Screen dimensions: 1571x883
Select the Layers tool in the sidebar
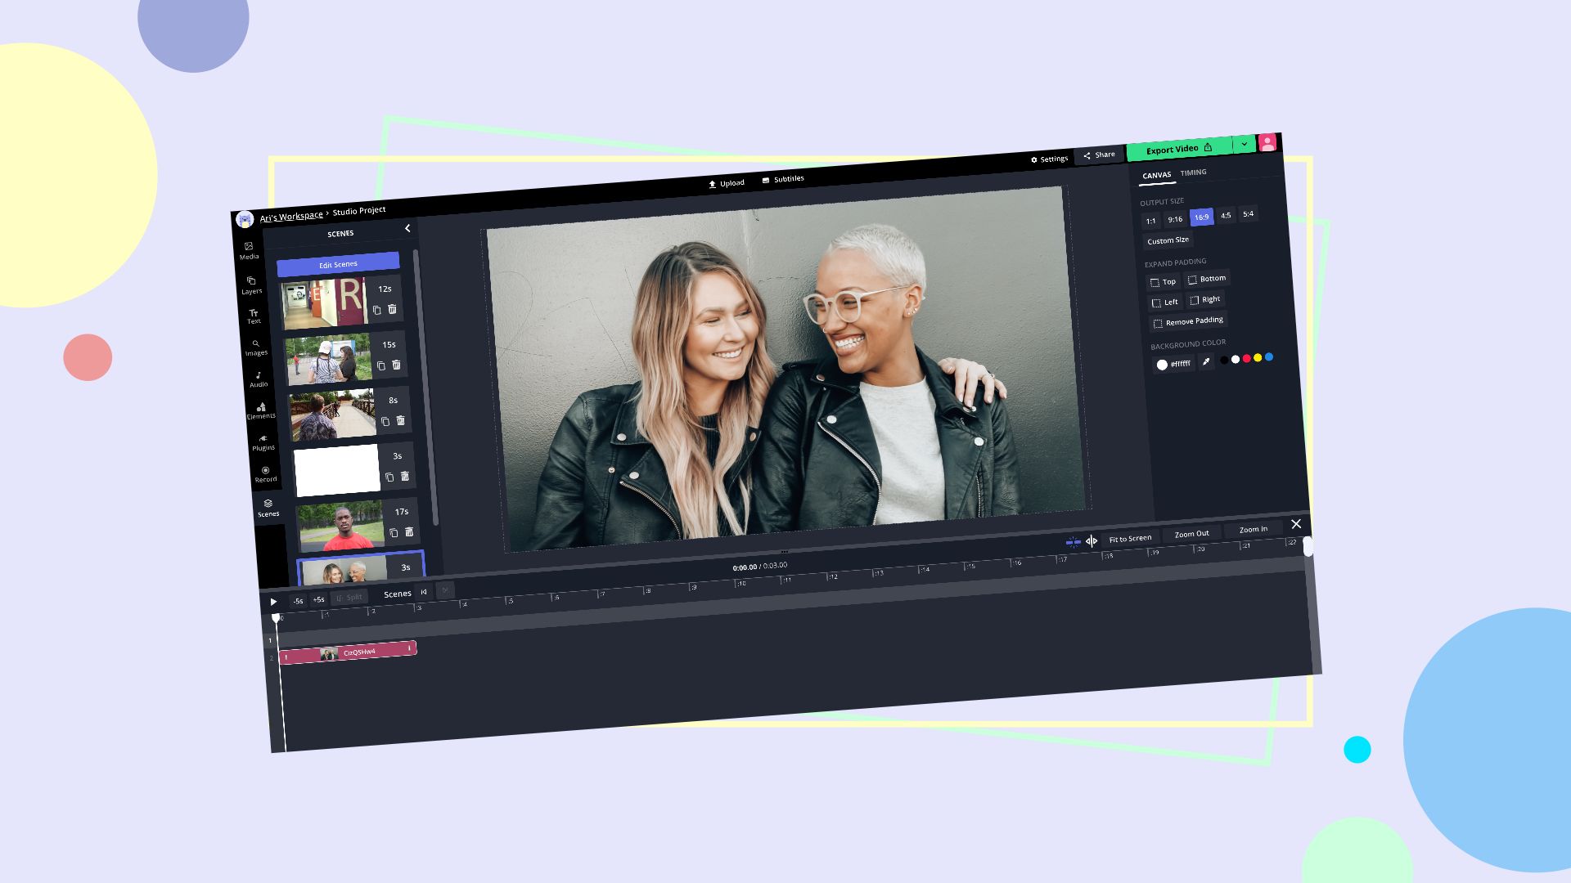[251, 284]
